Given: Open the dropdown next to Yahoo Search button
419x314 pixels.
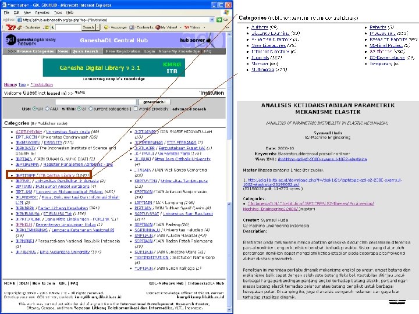Looking at the screenshot, I should click(x=98, y=27).
